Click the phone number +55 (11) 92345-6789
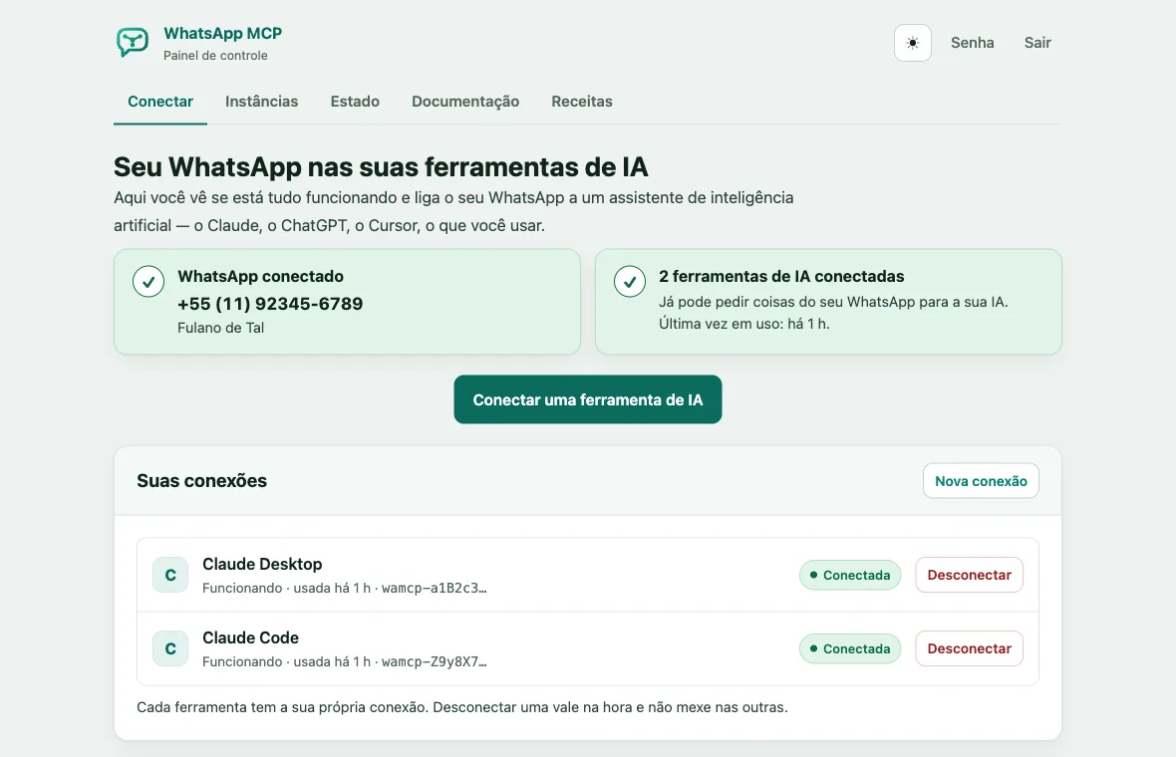This screenshot has width=1176, height=757. click(x=270, y=304)
